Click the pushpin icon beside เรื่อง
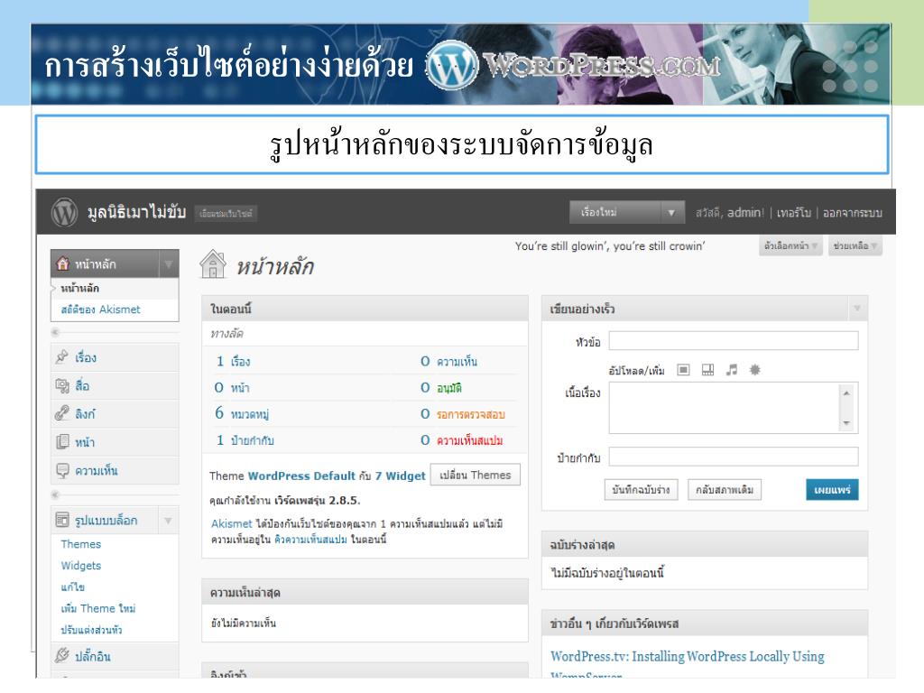This screenshot has width=924, height=693. pos(62,357)
